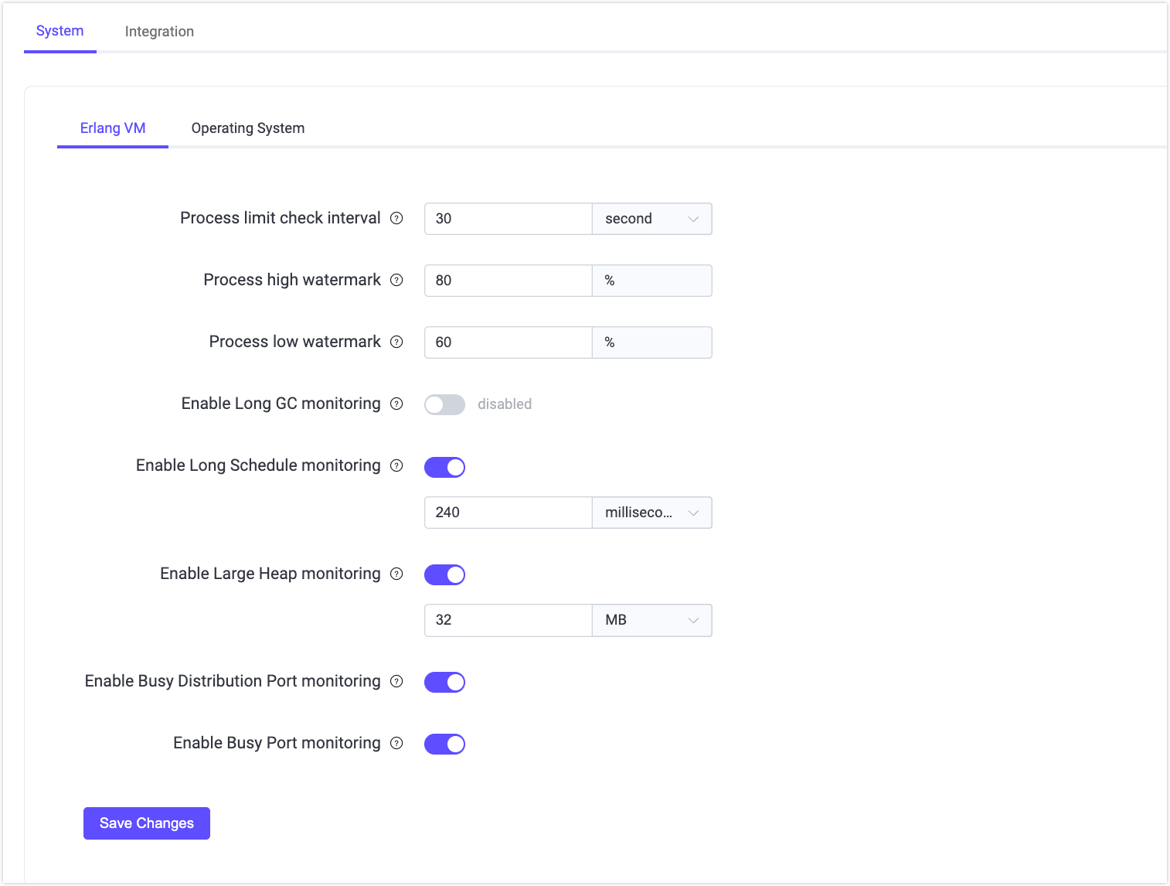
Task: Show help for Enable Large Heap monitoring
Action: point(396,574)
